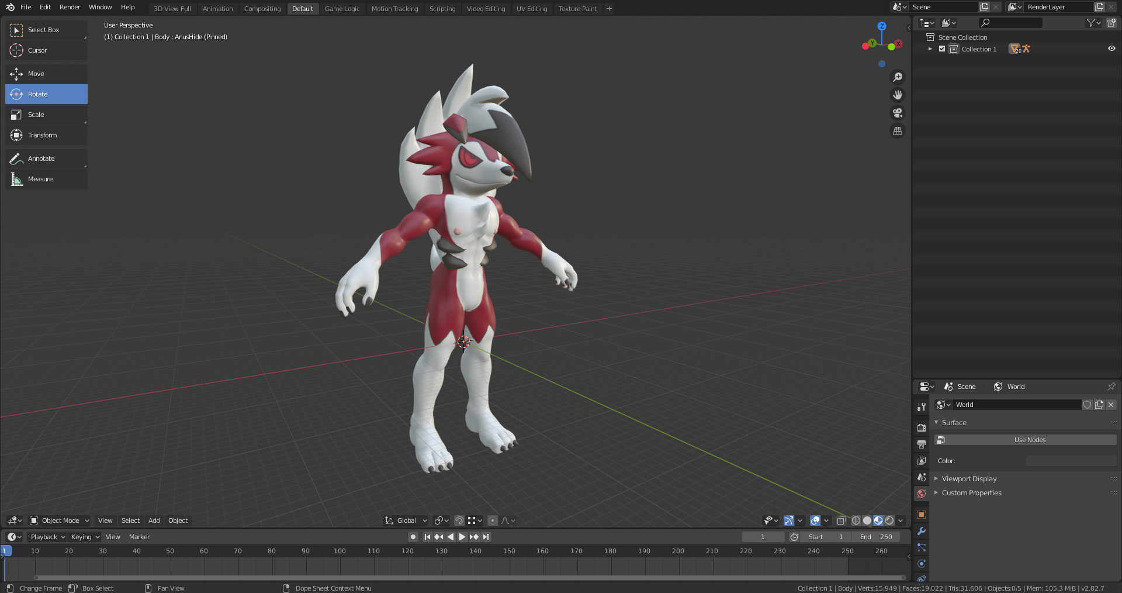Collapse the Surface panel
1122x593 pixels.
pyautogui.click(x=954, y=422)
